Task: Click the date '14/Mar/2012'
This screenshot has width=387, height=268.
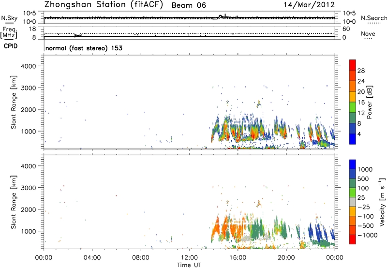Action: [309, 5]
